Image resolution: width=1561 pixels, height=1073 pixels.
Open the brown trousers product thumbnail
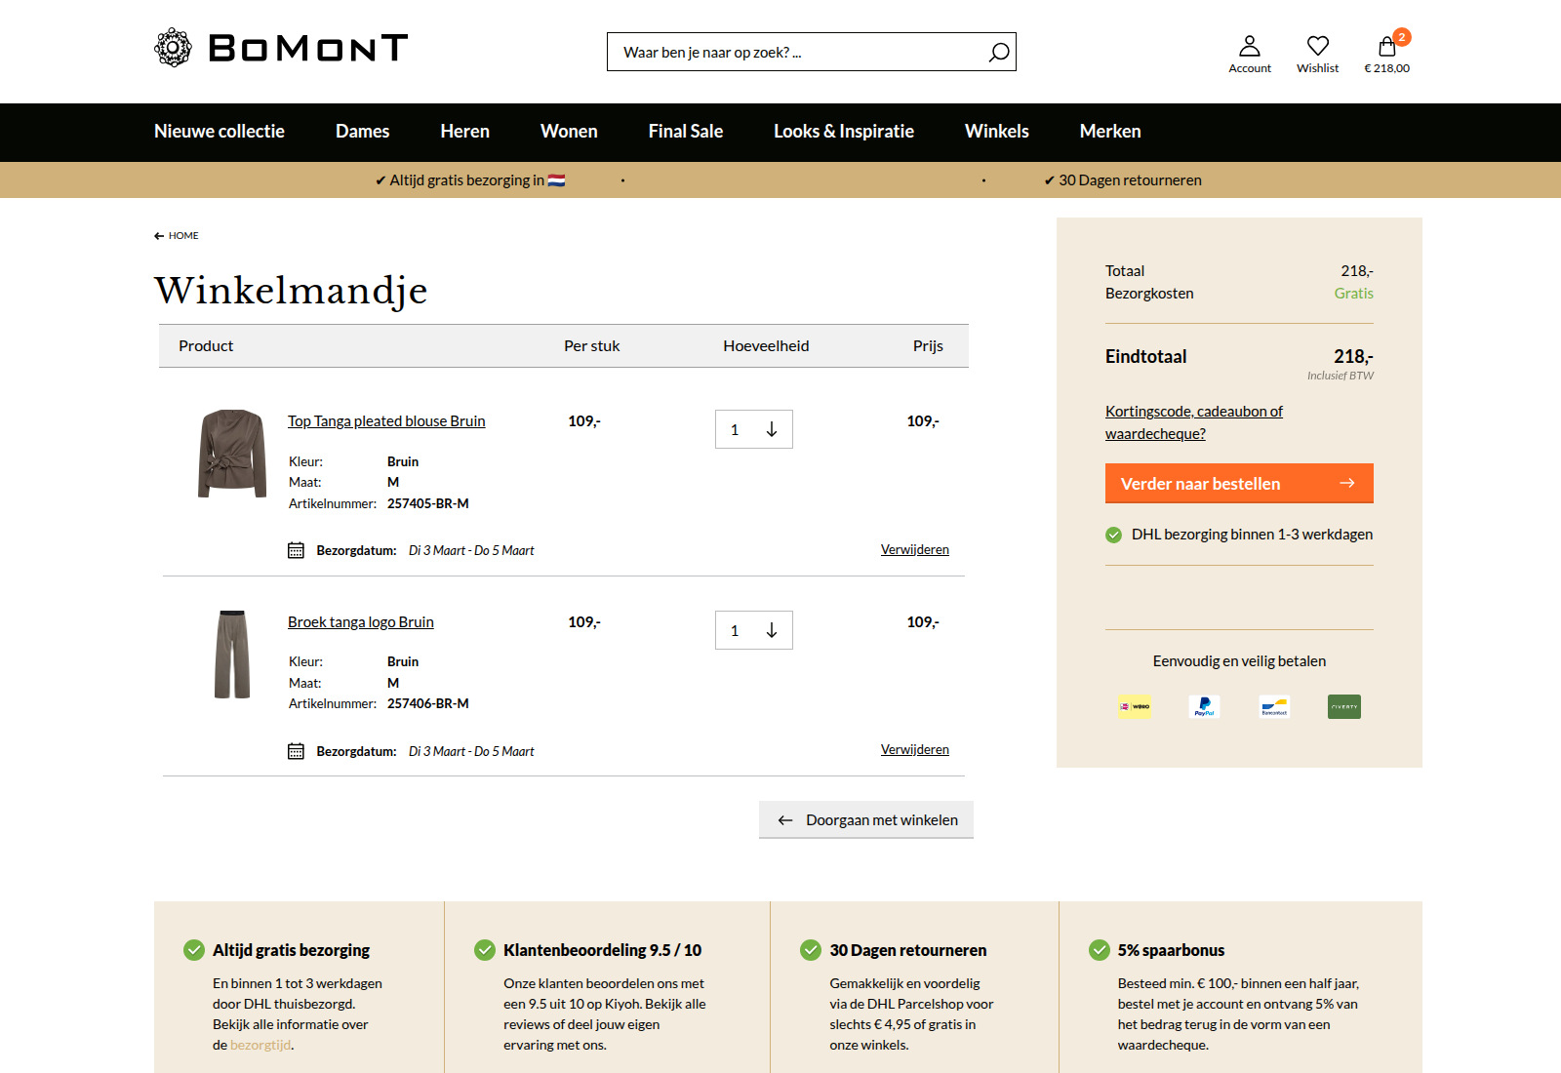232,655
